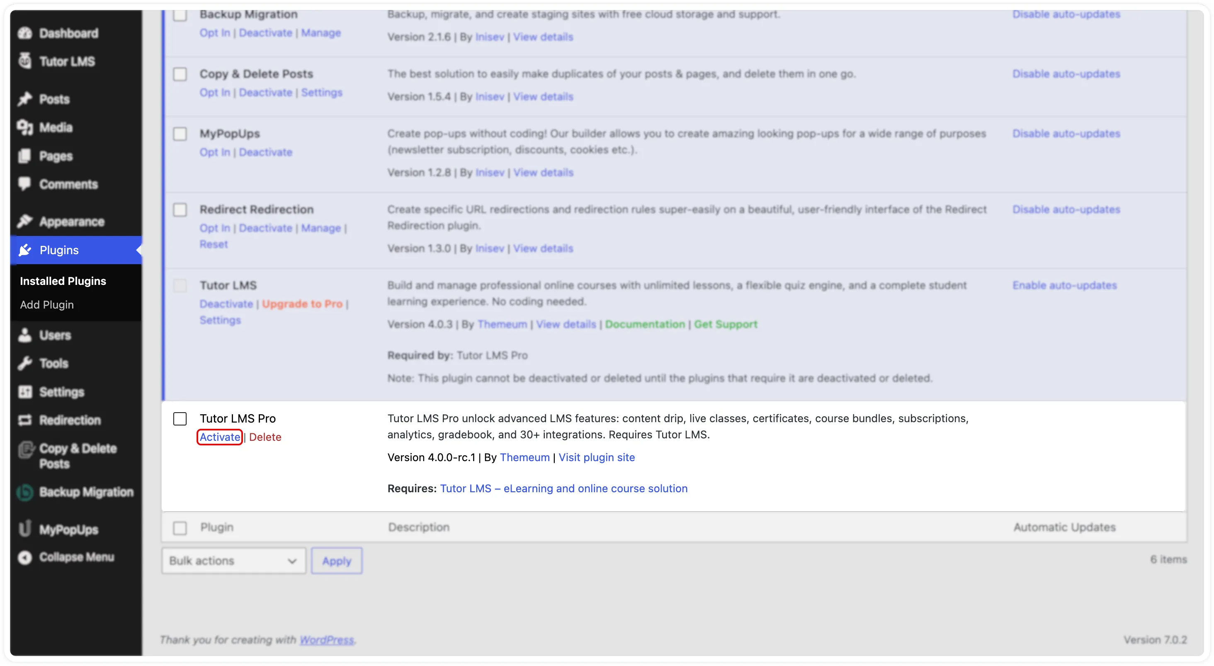Click Get Support for Tutor LMS
This screenshot has width=1214, height=666.
(725, 324)
